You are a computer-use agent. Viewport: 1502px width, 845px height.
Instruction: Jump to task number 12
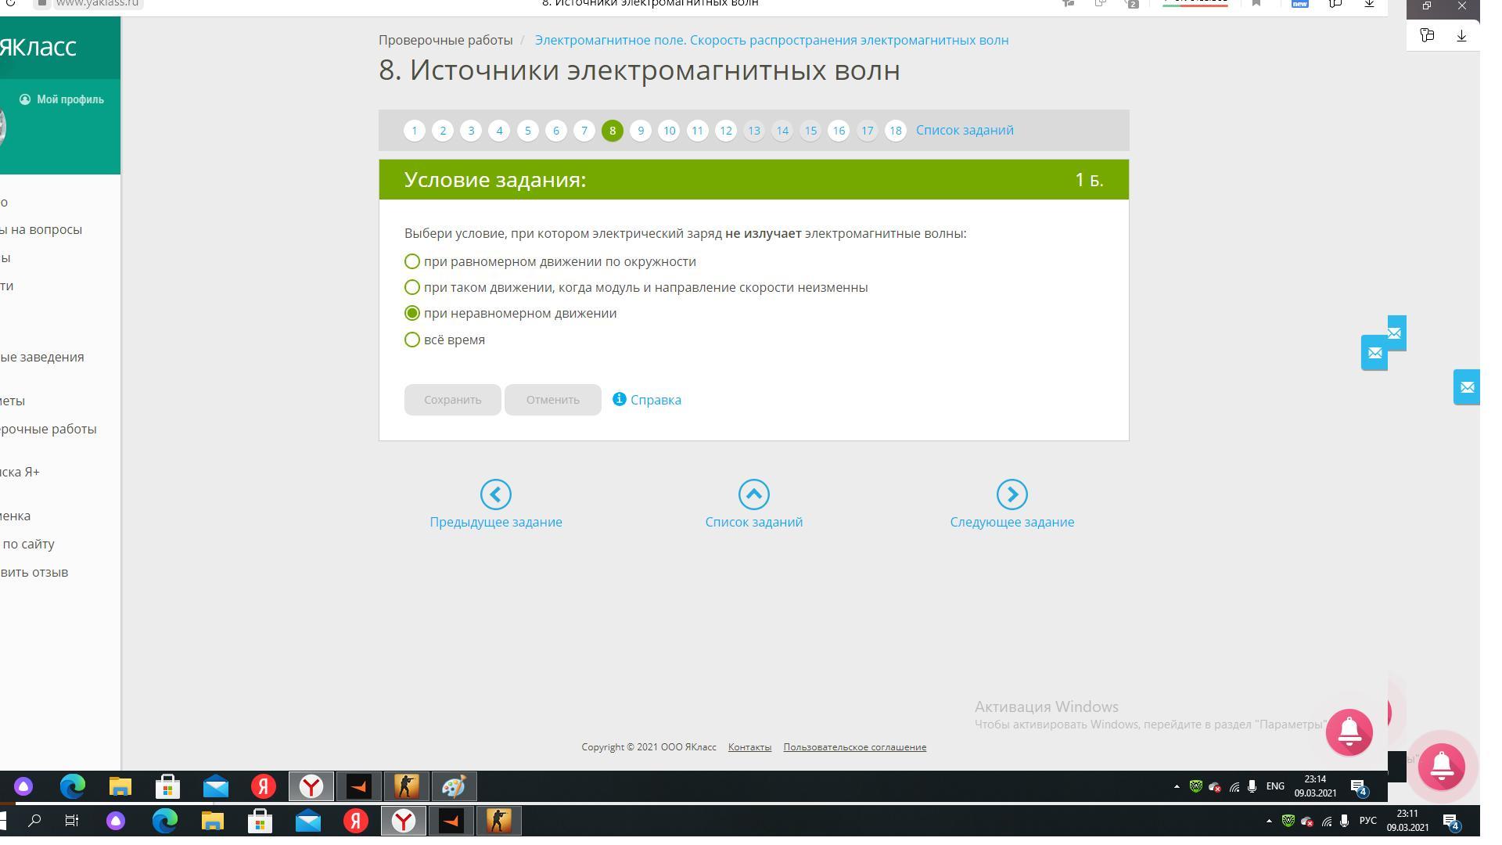click(725, 131)
